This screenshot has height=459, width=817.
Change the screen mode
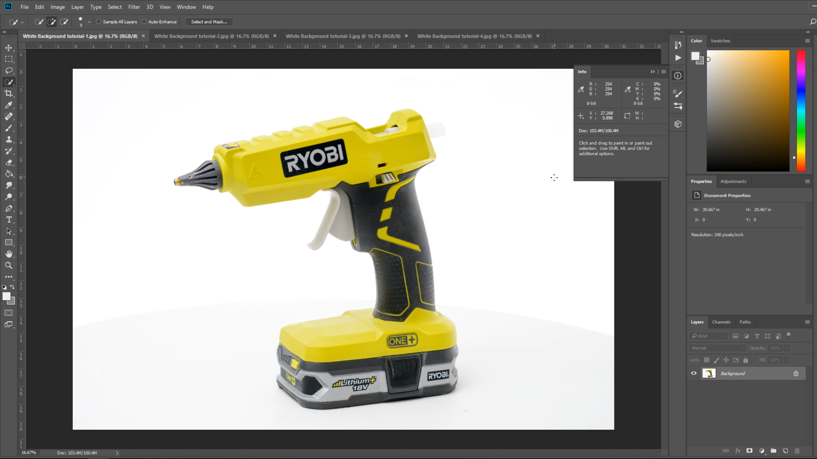click(x=9, y=324)
